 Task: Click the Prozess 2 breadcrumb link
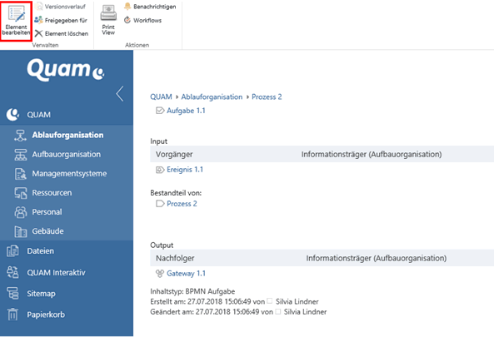(267, 97)
